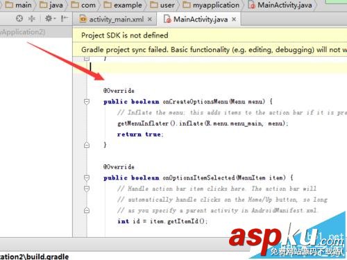Click the build.gradle path in status bar
This screenshot has width=347, height=260.
(x=34, y=257)
